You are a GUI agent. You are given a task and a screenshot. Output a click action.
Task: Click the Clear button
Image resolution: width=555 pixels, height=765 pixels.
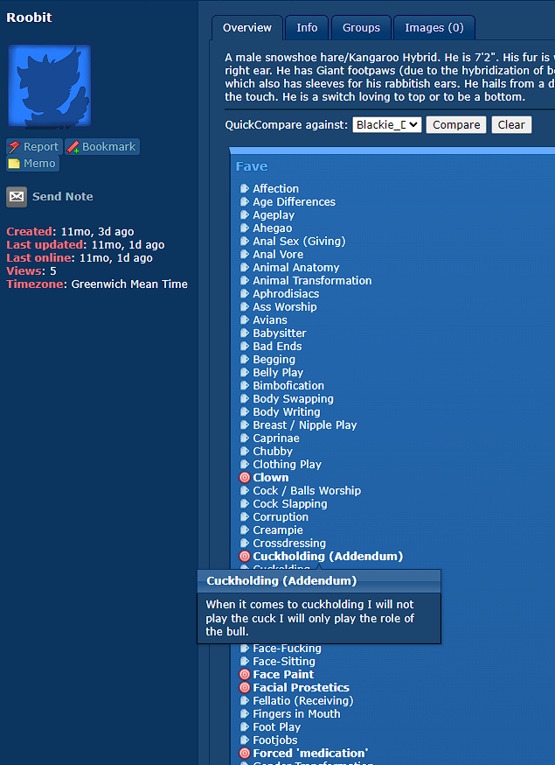[511, 125]
